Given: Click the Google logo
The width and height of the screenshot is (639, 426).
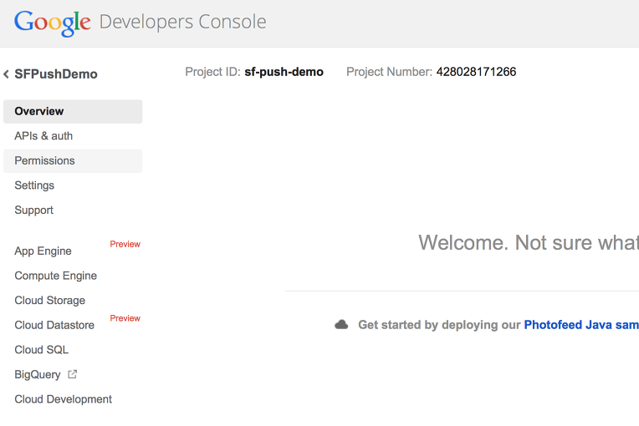Looking at the screenshot, I should [52, 23].
